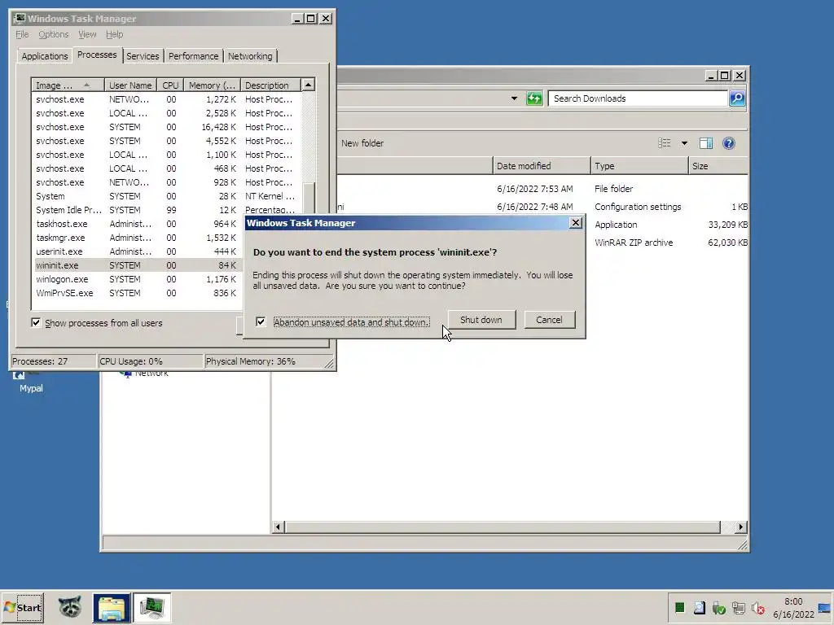Switch to the Applications tab

(45, 56)
